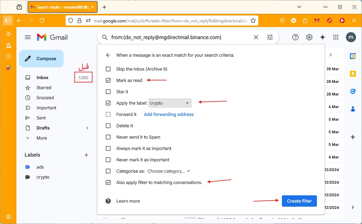362x224 pixels.
Task: Go back in the browser toolbar
Action: click(19, 20)
